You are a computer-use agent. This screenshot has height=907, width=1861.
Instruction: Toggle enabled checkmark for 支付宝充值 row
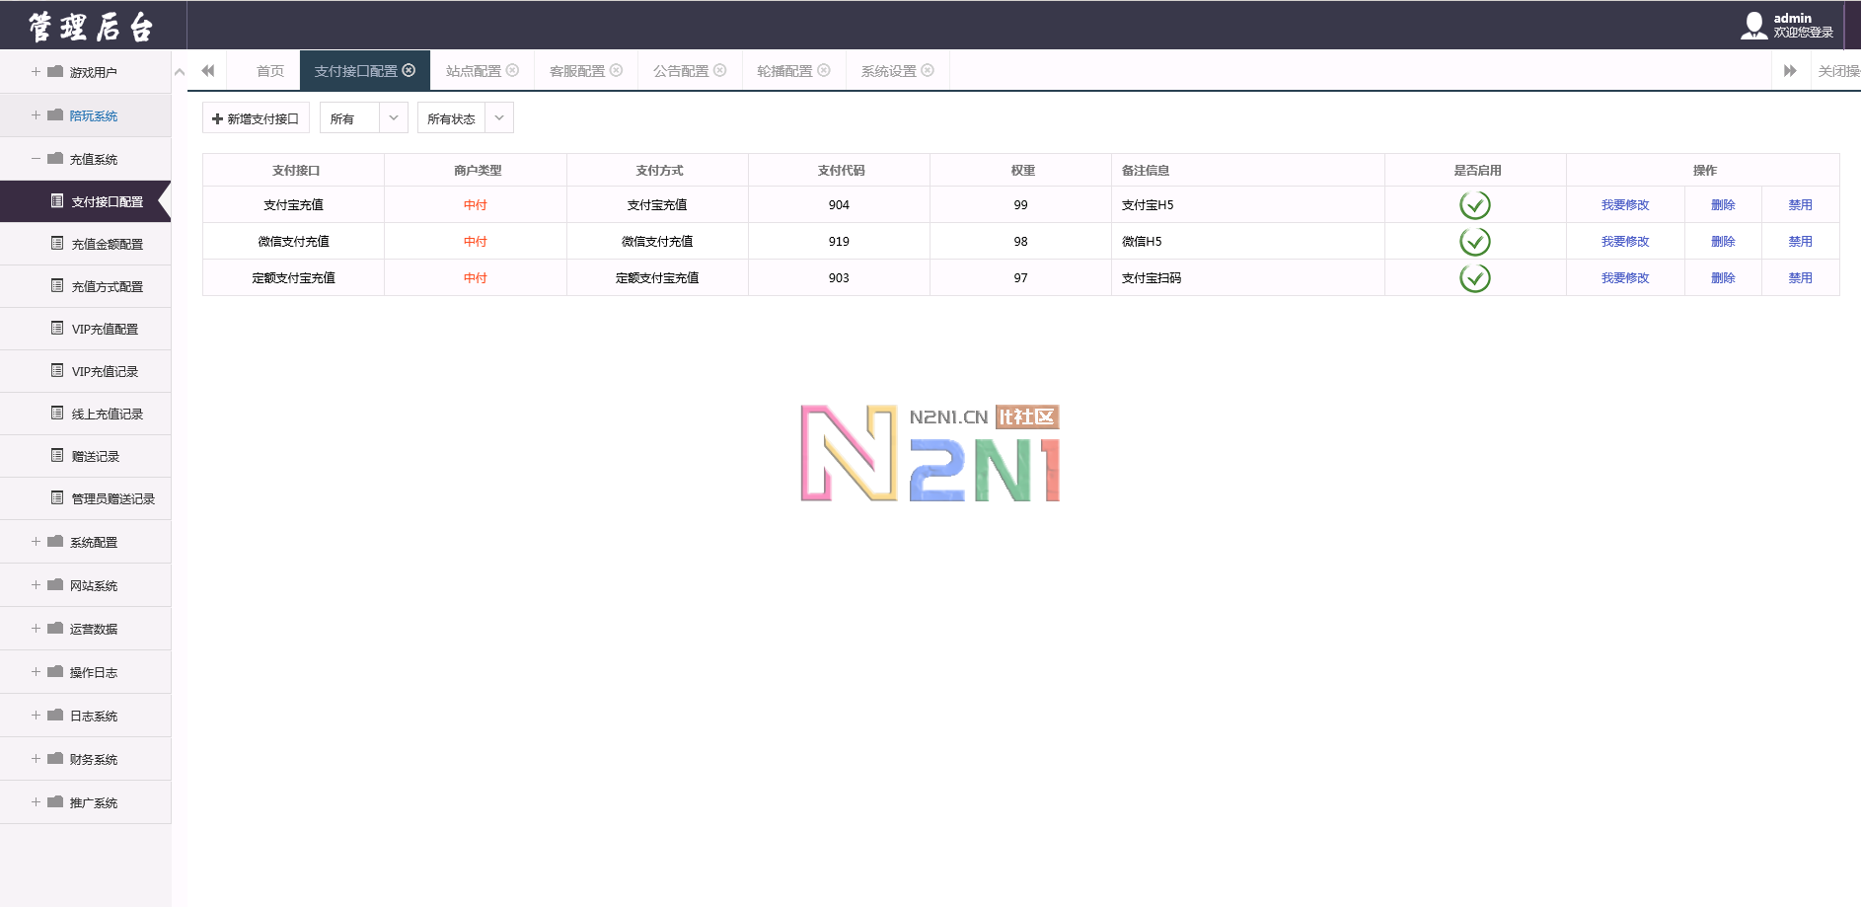1474,205
